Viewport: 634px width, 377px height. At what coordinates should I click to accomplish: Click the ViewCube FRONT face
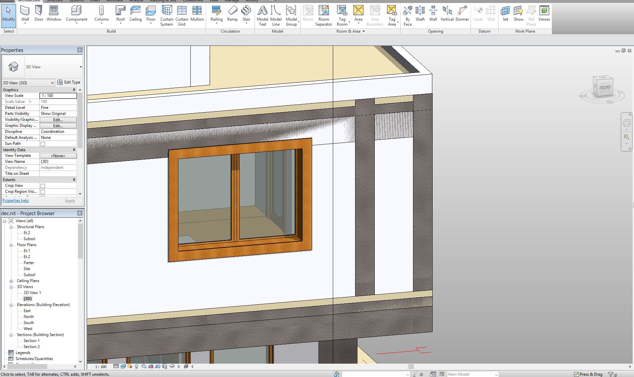605,88
